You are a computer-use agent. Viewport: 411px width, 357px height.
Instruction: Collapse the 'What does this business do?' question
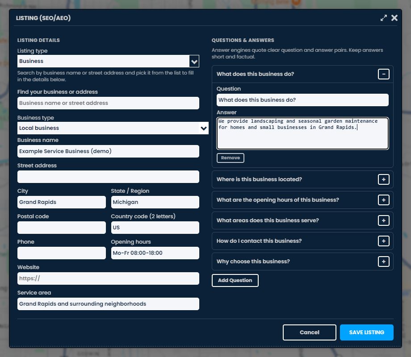[383, 74]
